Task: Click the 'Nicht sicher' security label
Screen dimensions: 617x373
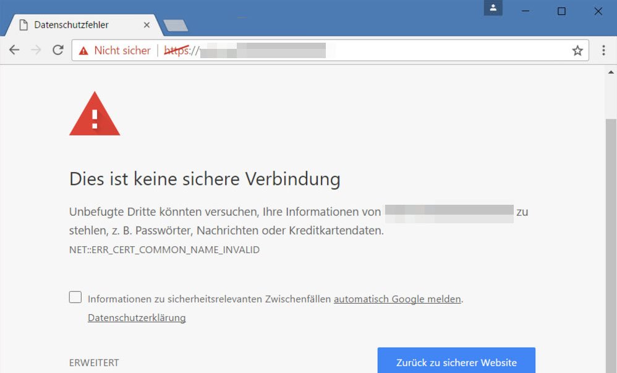Action: pos(122,51)
